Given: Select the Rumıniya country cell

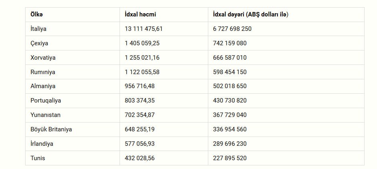Looking at the screenshot, I should [43, 72].
